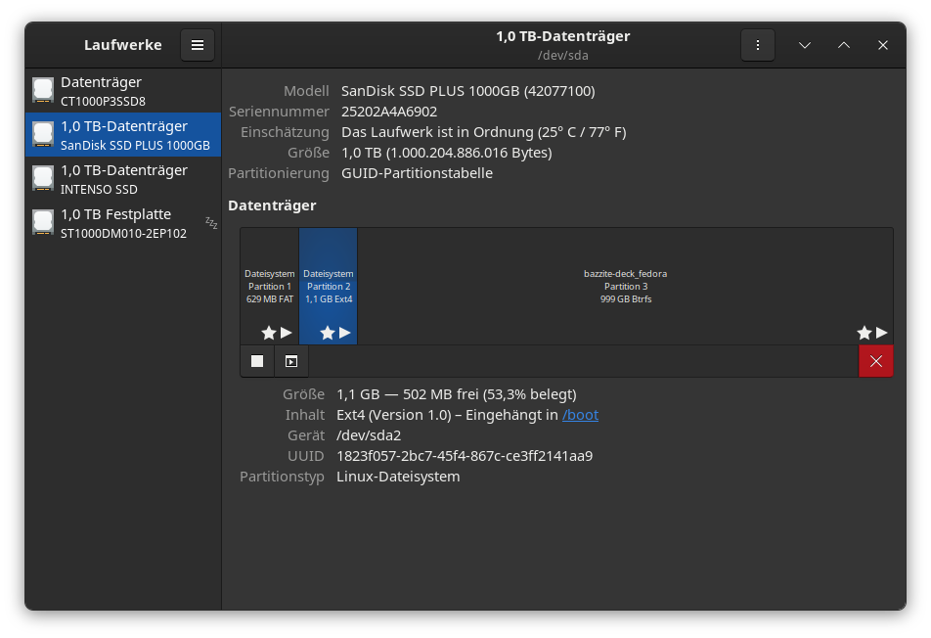This screenshot has height=638, width=931.
Task: Click the star icon on Partition 2
Action: pyautogui.click(x=328, y=333)
